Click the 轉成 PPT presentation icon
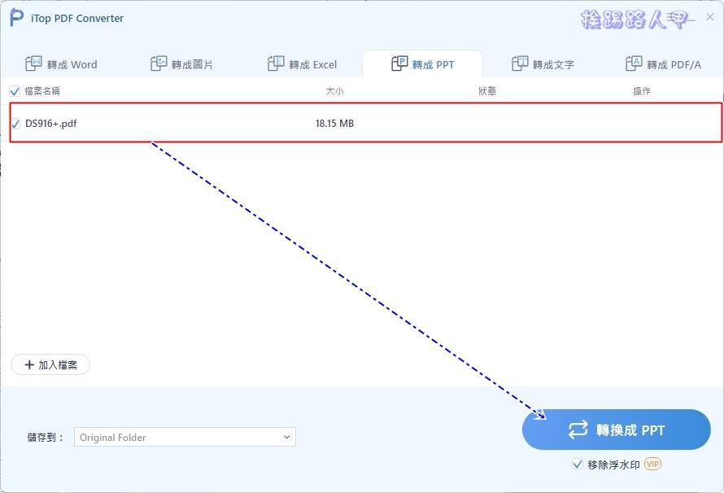Viewport: 724px width, 493px height. tap(400, 63)
